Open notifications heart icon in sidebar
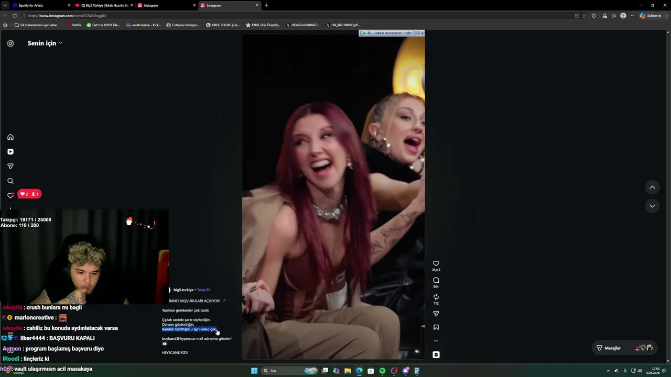The height and width of the screenshot is (377, 671). point(10,195)
